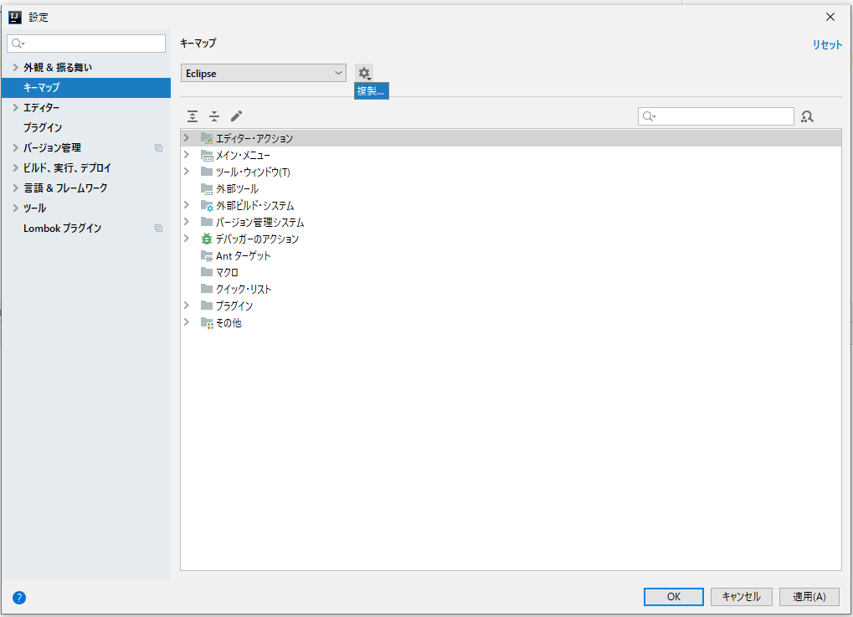Image resolution: width=853 pixels, height=617 pixels.
Task: Select the デバッガーのアクション bug icon
Action: tap(206, 239)
